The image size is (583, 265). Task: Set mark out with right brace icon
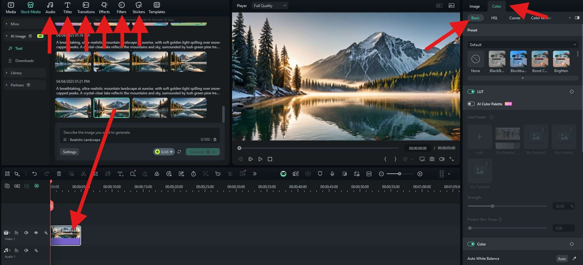pyautogui.click(x=395, y=159)
